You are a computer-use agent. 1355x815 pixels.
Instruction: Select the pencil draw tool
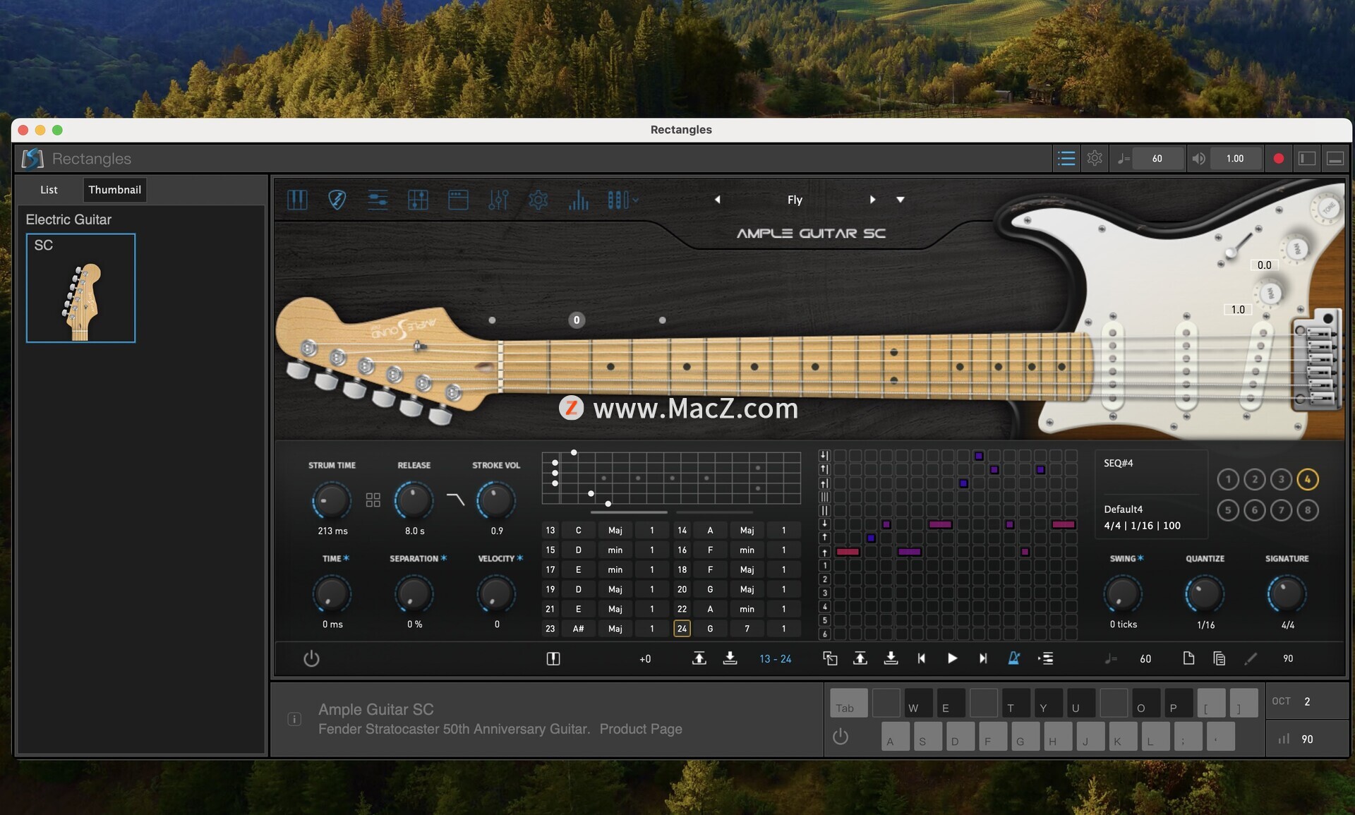(1251, 658)
